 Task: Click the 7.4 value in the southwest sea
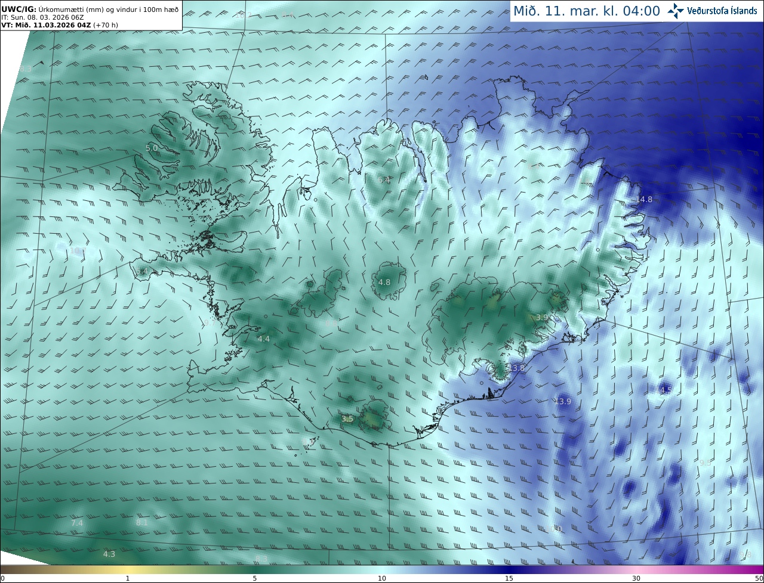click(x=77, y=523)
